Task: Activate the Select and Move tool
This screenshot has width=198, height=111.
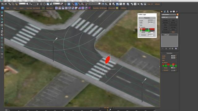Action: (x=41, y=4)
